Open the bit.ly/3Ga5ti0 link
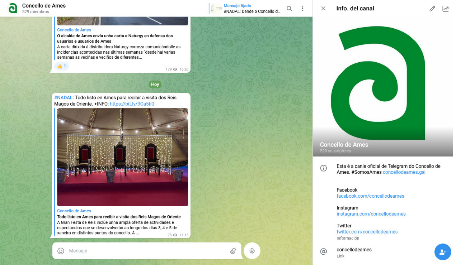 (x=132, y=104)
